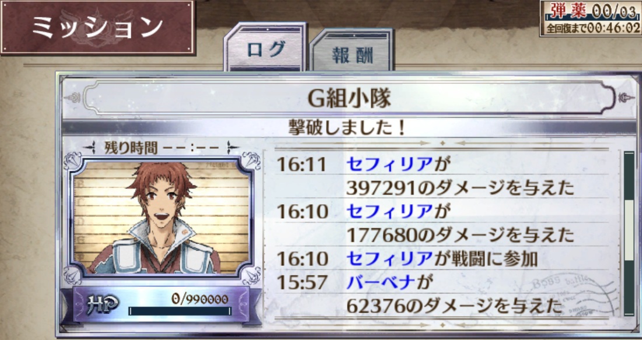Click the HP gauge bar showing 0/990000
642x340 pixels.
coord(180,311)
